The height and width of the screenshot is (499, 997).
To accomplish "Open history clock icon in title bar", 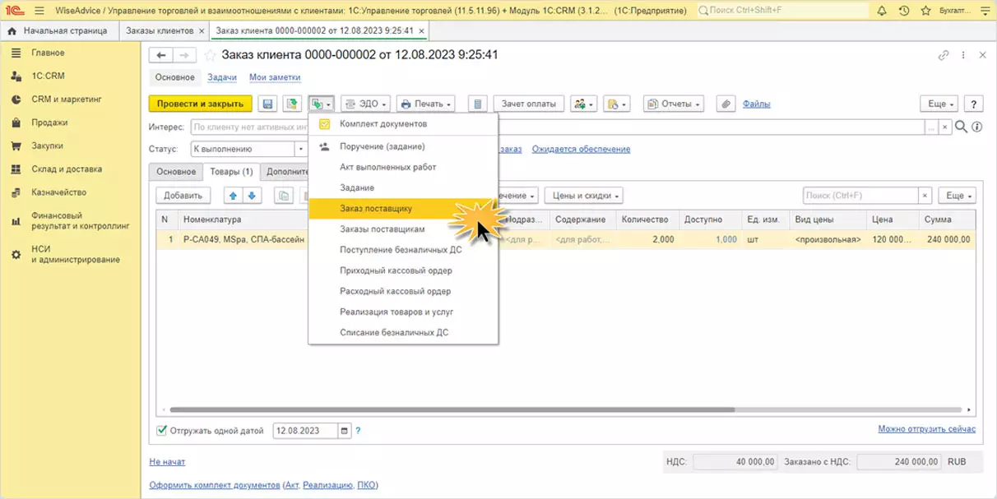I will [904, 11].
